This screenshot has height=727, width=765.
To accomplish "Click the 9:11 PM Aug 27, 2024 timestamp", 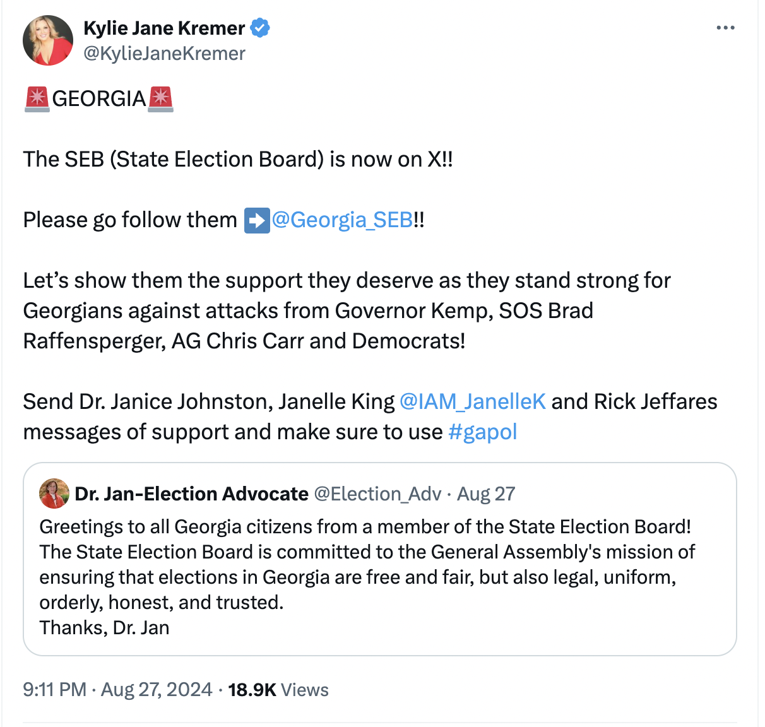I will click(x=117, y=690).
